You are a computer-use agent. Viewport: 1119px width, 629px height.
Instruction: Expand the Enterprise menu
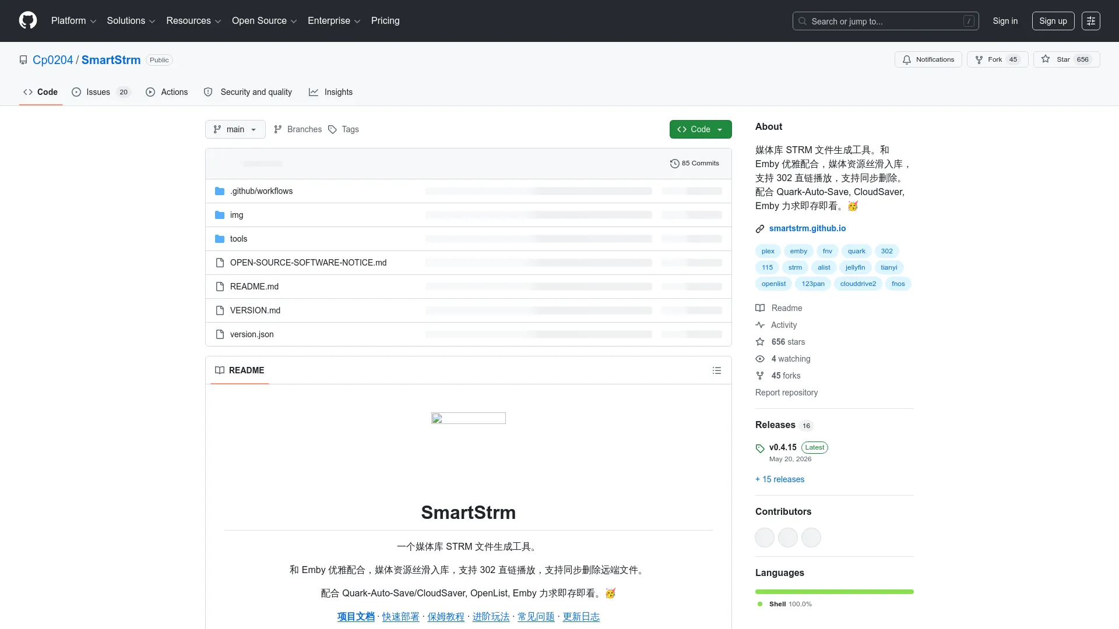[x=334, y=21]
